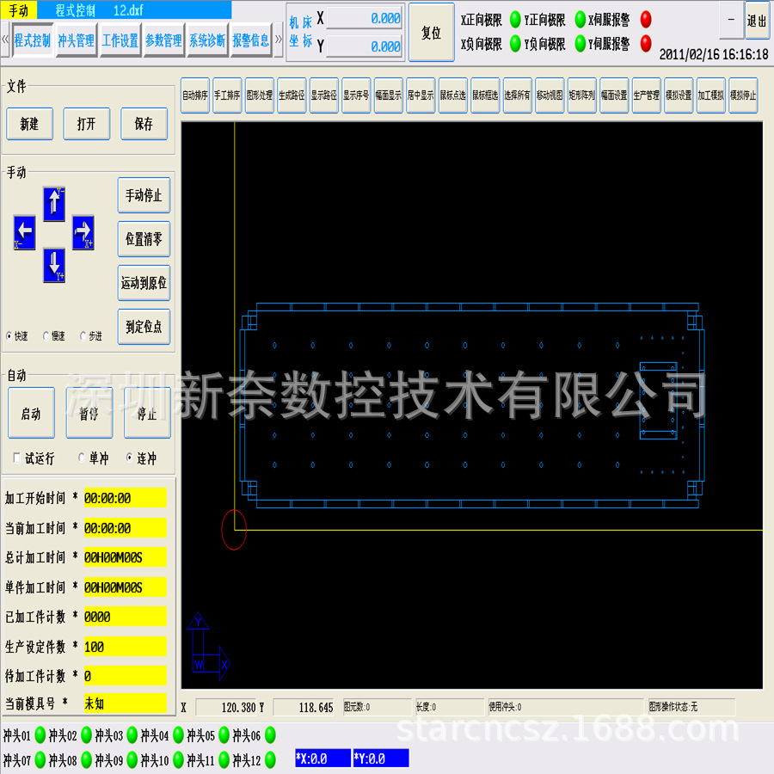Activate 移动视图 pan mode

[x=550, y=95]
